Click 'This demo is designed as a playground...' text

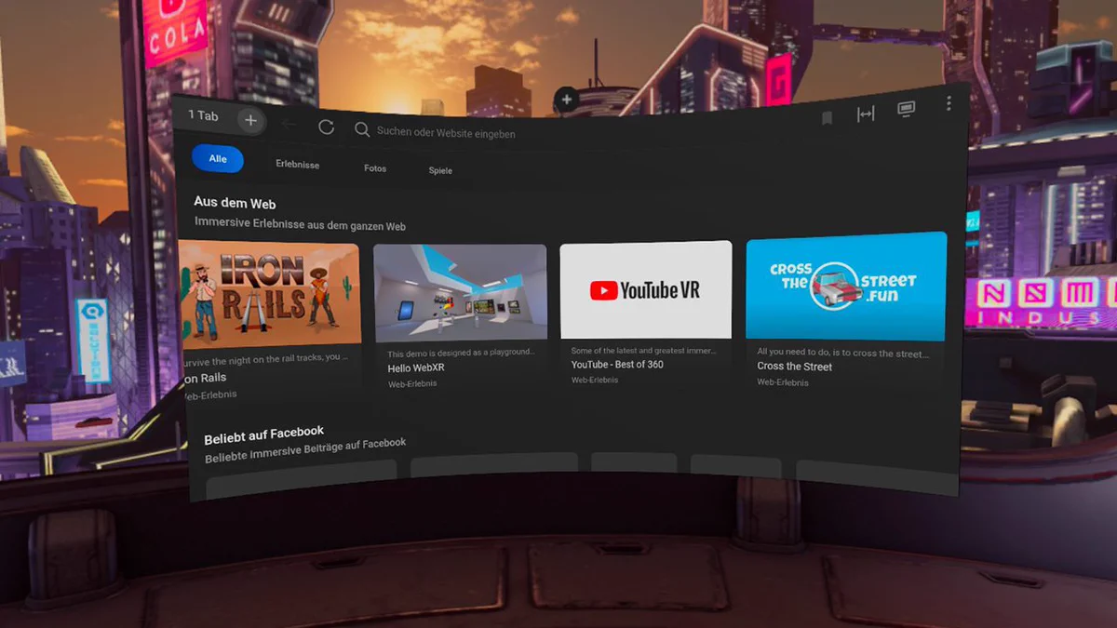[461, 354]
